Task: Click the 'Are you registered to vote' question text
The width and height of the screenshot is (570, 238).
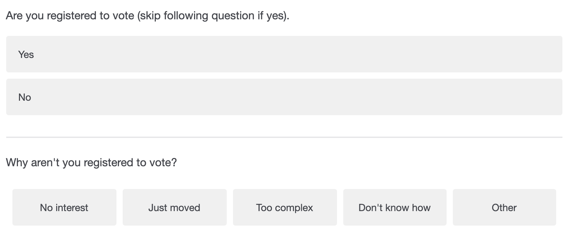Action: coord(147,16)
